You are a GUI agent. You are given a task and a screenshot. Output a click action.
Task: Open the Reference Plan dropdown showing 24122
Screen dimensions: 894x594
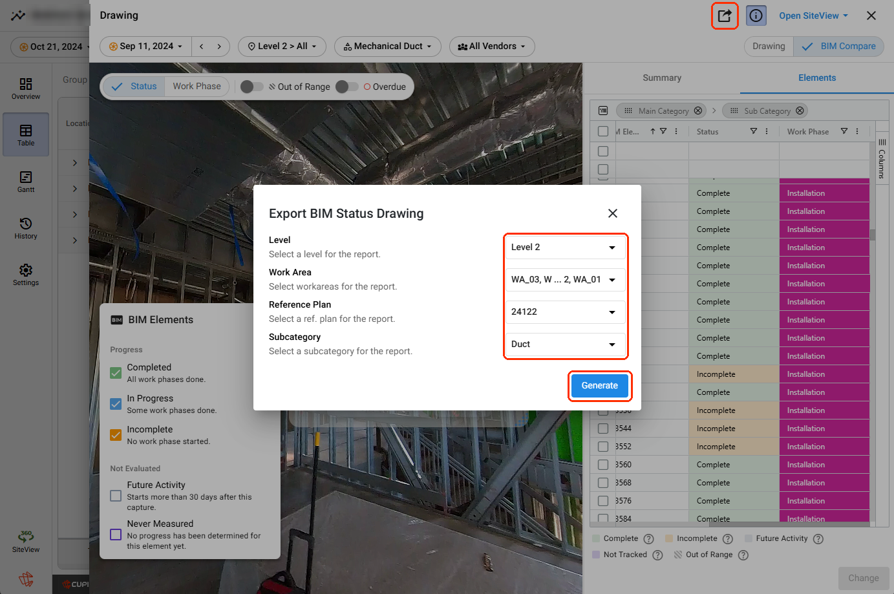pos(565,312)
